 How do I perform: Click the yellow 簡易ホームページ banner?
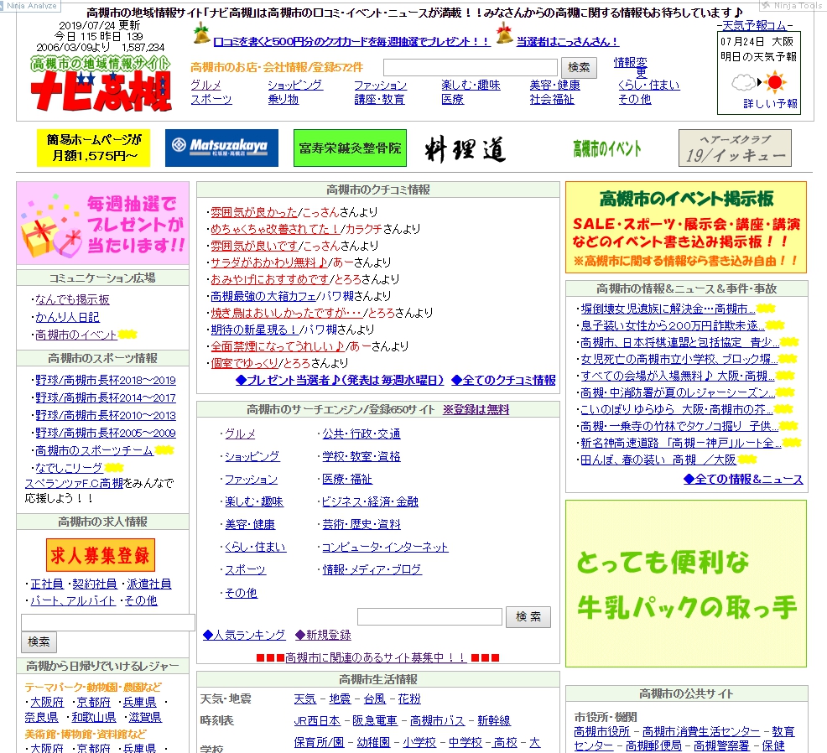coord(93,148)
